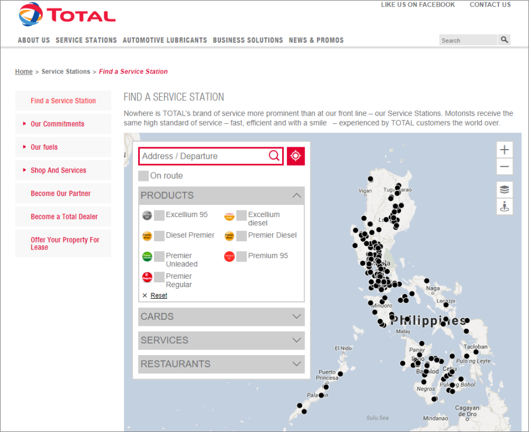The width and height of the screenshot is (529, 432).
Task: Expand Shop And Services sidebar item
Action: click(63, 170)
